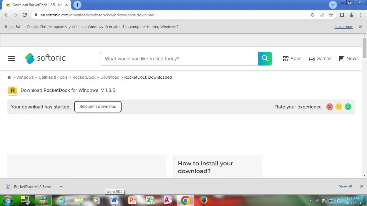Open the Learn more link

point(344,27)
